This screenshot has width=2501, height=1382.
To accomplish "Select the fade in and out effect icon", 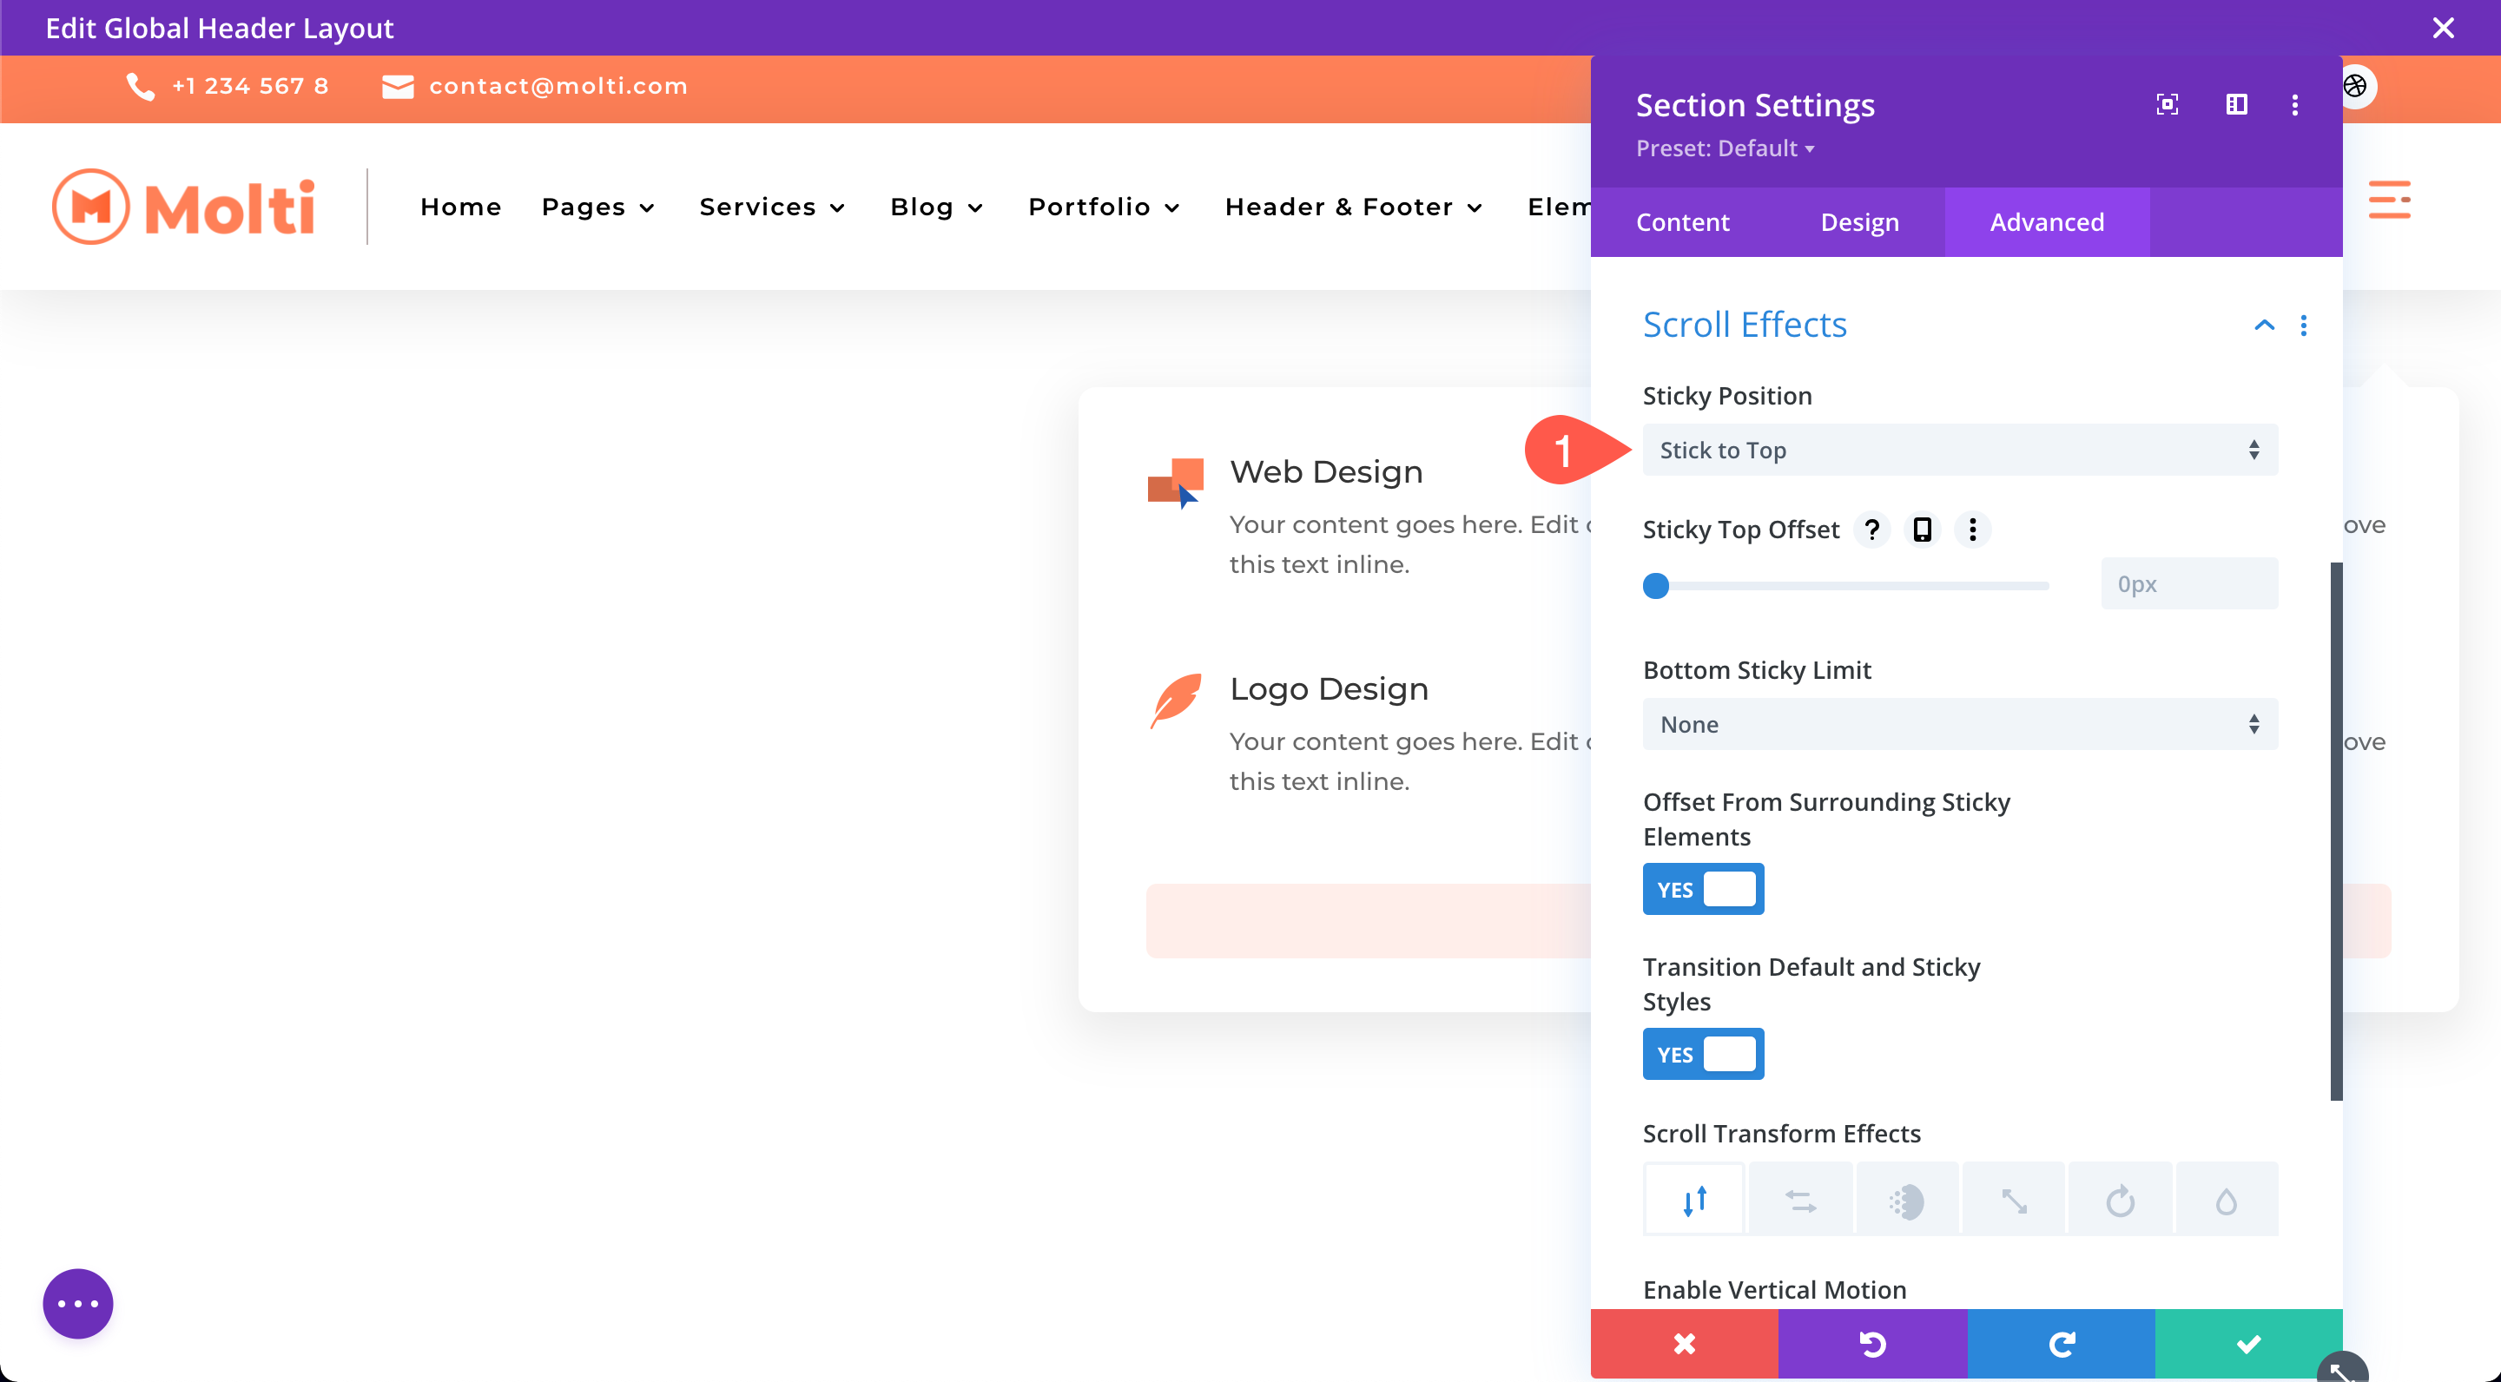I will (1907, 1201).
